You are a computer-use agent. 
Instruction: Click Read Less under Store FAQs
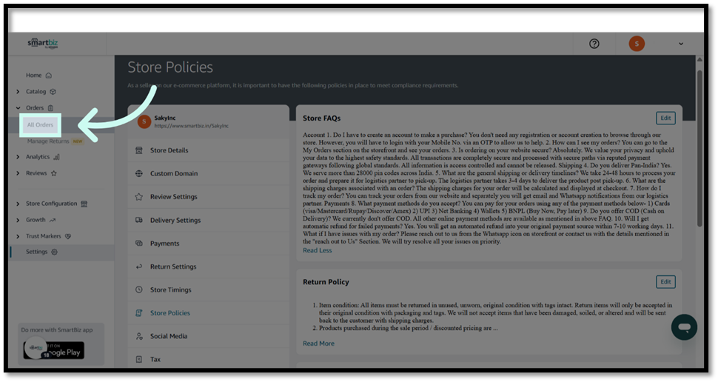point(317,250)
